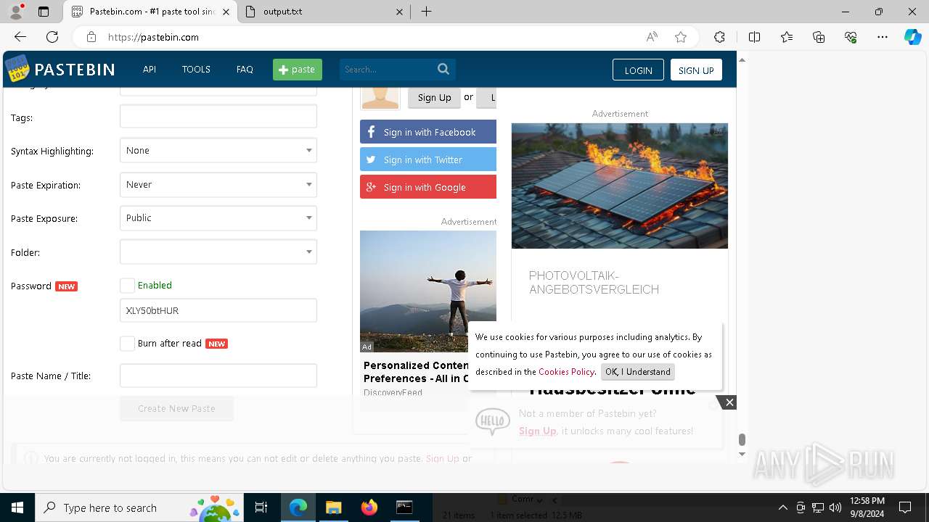
Task: Open Read aloud icon in address bar
Action: tap(652, 37)
